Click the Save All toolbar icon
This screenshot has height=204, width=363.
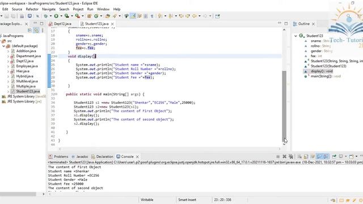pyautogui.click(x=14, y=16)
